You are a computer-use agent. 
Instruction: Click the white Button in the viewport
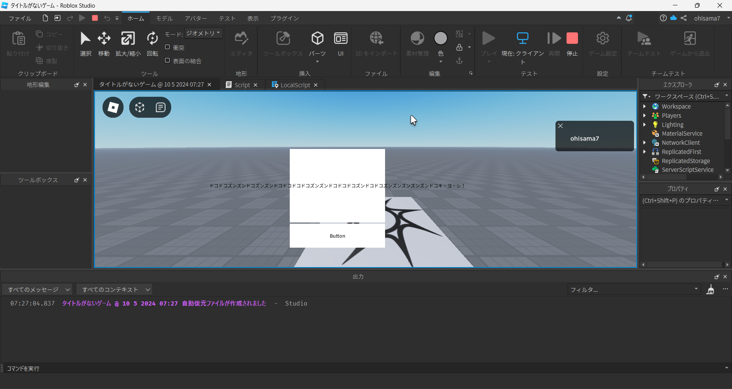coord(337,236)
